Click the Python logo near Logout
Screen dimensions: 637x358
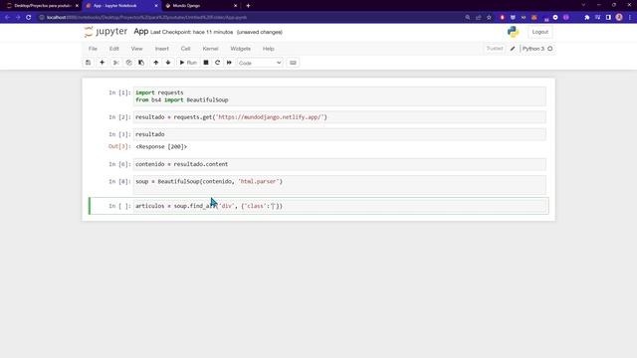514,32
